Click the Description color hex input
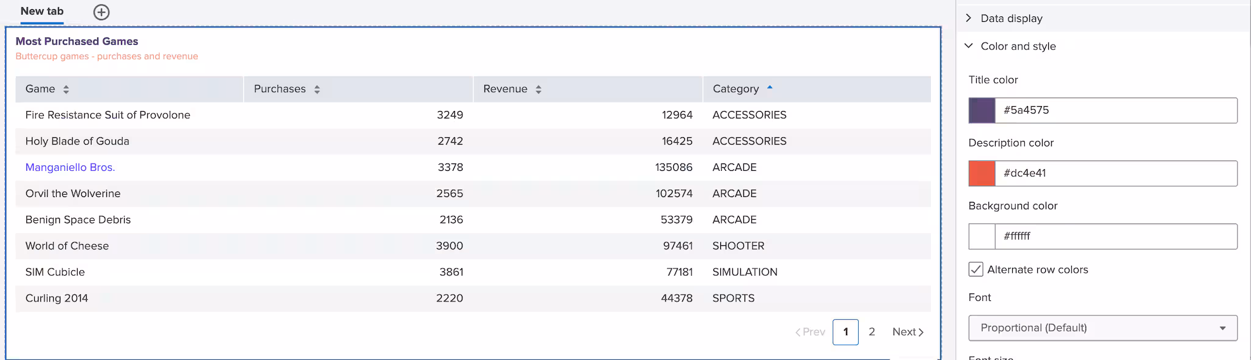This screenshot has width=1251, height=360. 1115,173
